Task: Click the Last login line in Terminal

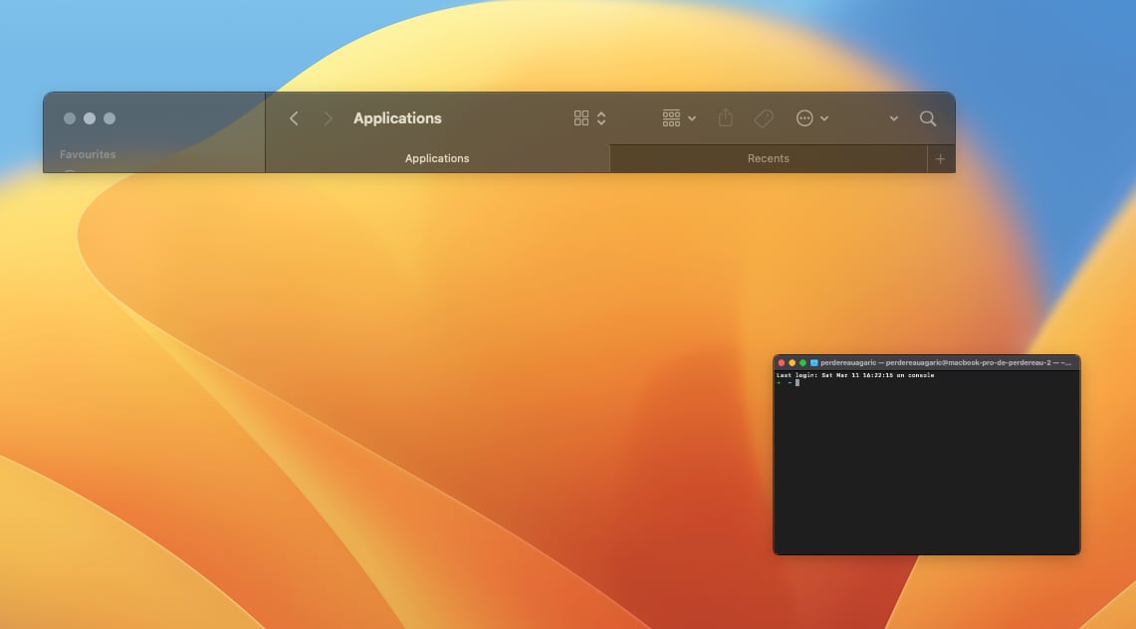Action: [x=855, y=375]
